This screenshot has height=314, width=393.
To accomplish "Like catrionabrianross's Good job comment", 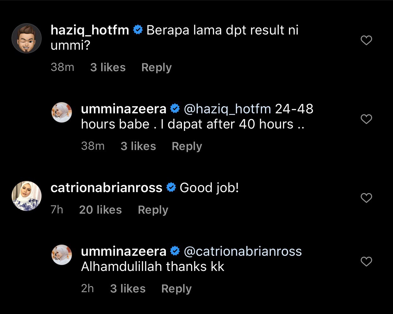I will [366, 198].
